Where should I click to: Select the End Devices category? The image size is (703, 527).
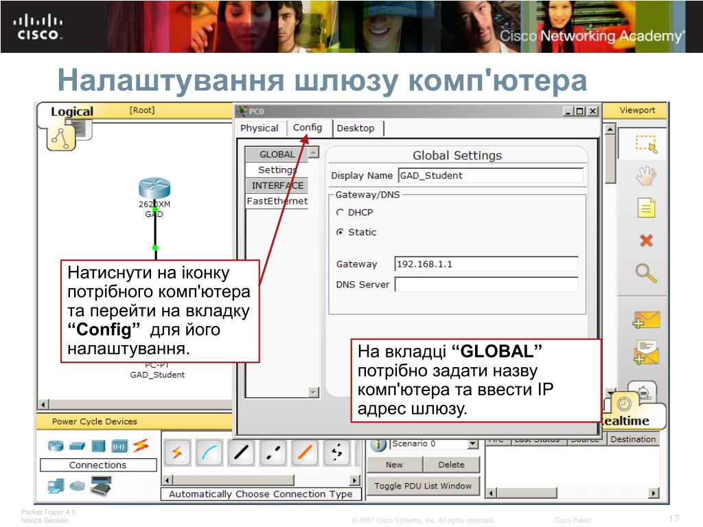56,486
